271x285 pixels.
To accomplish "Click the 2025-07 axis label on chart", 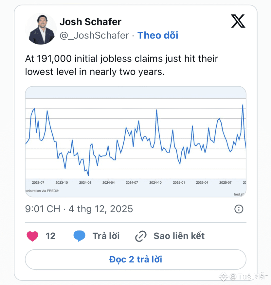I will (x=226, y=182).
